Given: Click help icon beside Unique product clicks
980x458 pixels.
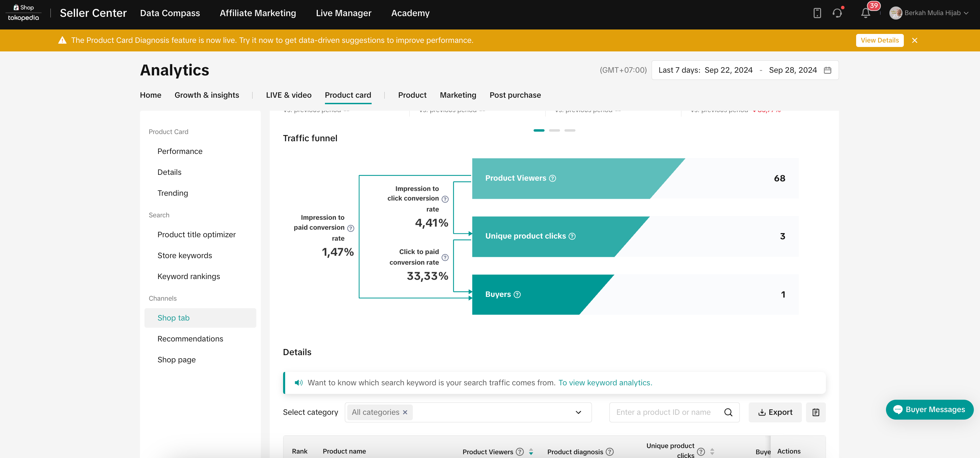Looking at the screenshot, I should (x=572, y=237).
